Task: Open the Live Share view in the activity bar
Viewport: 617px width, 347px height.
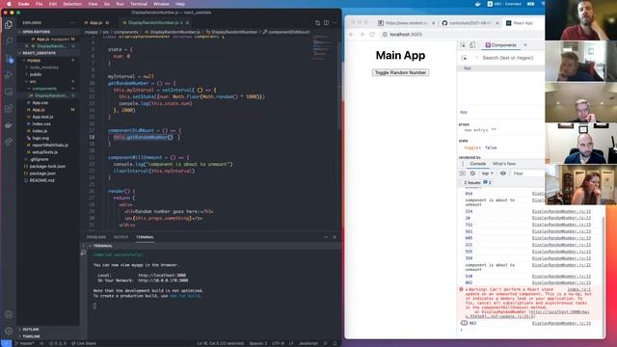Action: coord(9,142)
